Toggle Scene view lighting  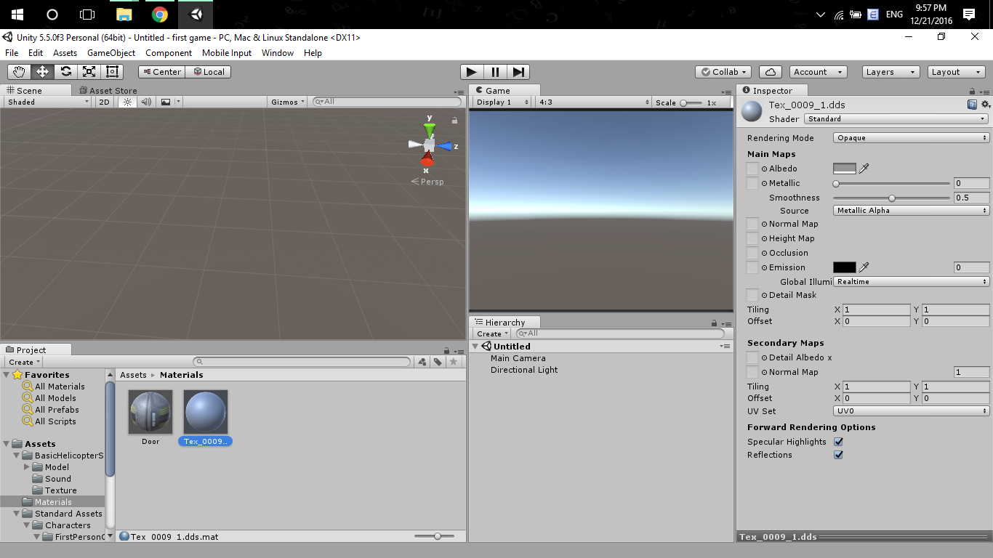point(127,102)
